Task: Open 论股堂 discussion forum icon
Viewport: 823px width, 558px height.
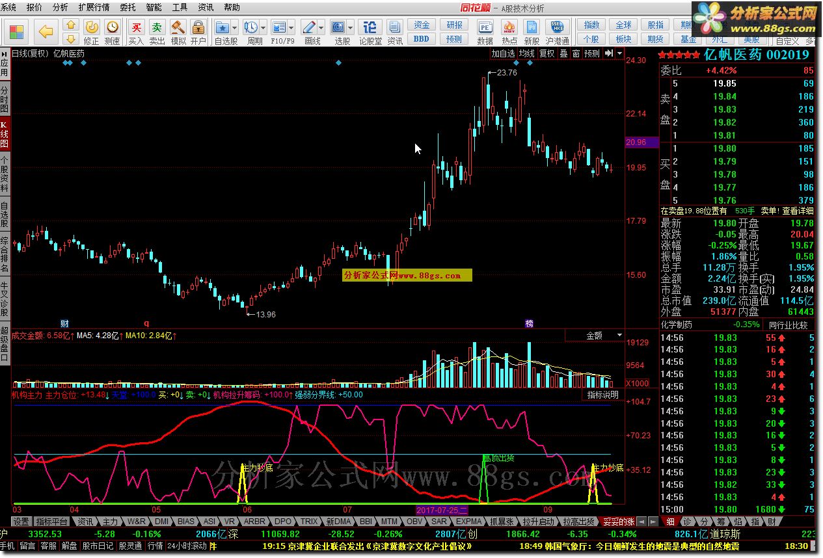Action: tap(370, 32)
